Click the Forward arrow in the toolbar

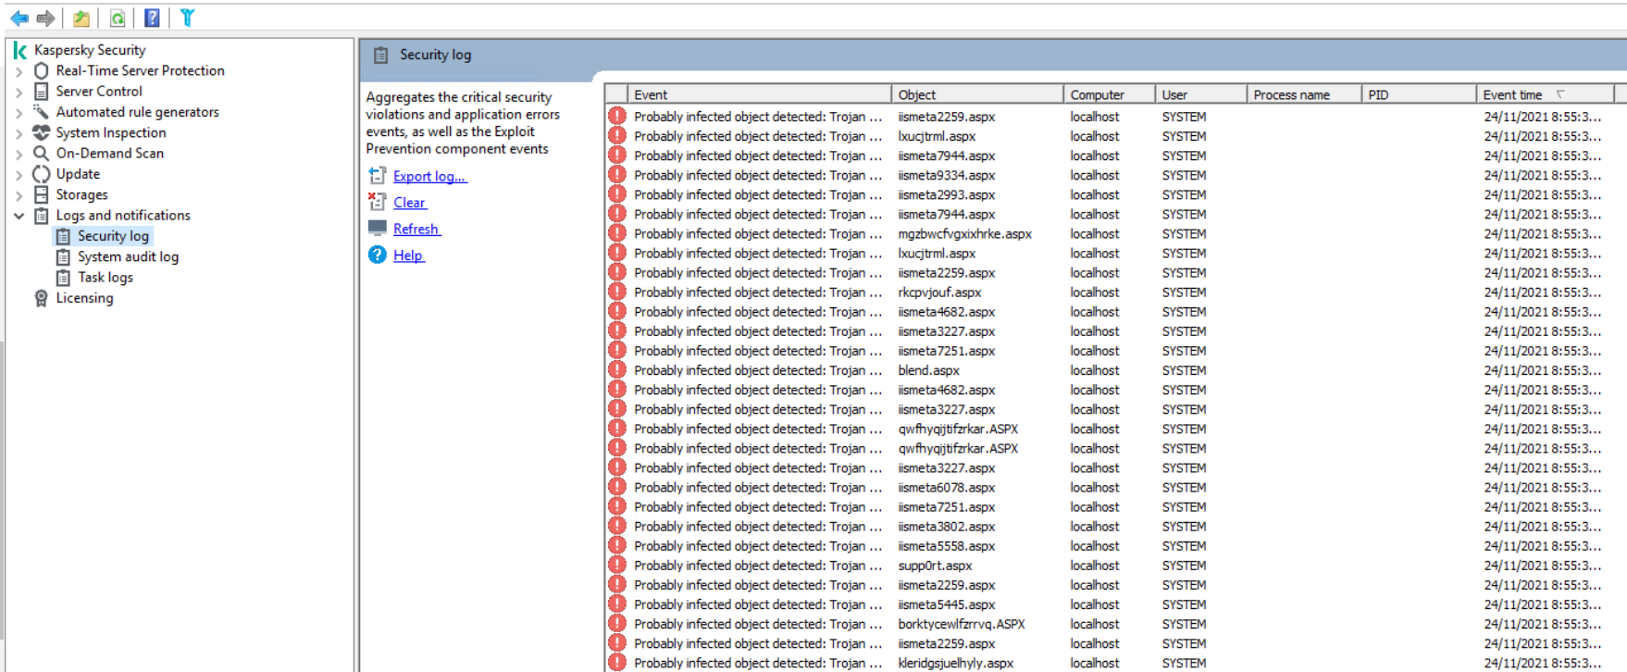(45, 18)
